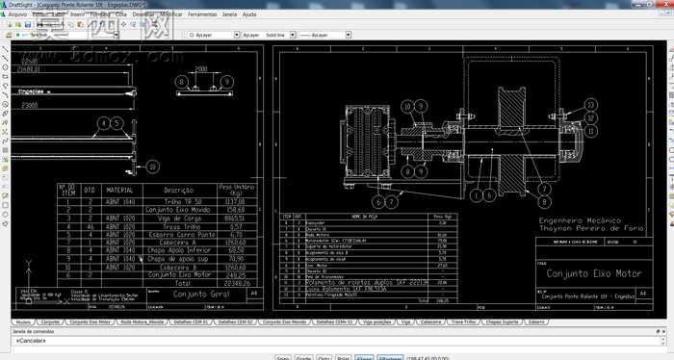This screenshot has height=360, width=674.
Task: Select the Rectangle tool in the draw toolbar
Action: (5, 77)
